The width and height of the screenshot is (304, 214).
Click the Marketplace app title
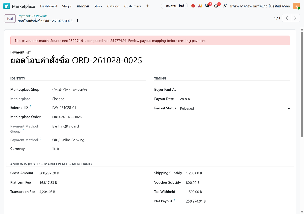point(24,6)
